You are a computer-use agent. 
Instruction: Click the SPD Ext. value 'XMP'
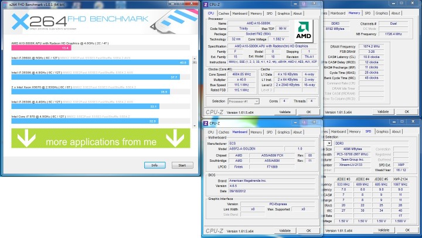click(x=401, y=165)
